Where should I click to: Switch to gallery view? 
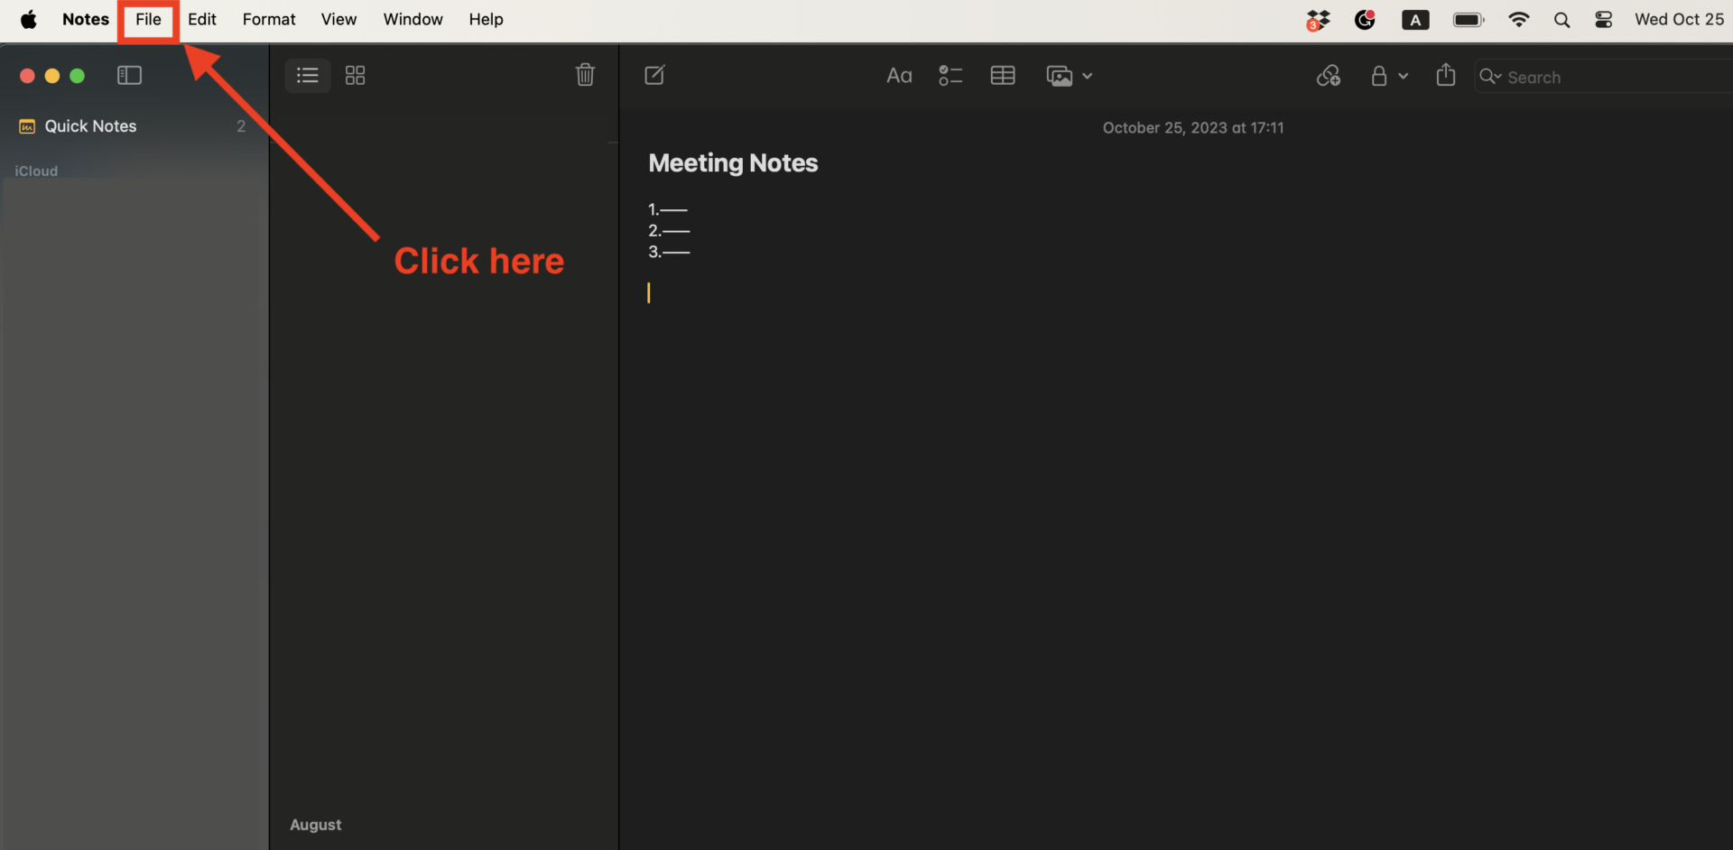(x=355, y=76)
